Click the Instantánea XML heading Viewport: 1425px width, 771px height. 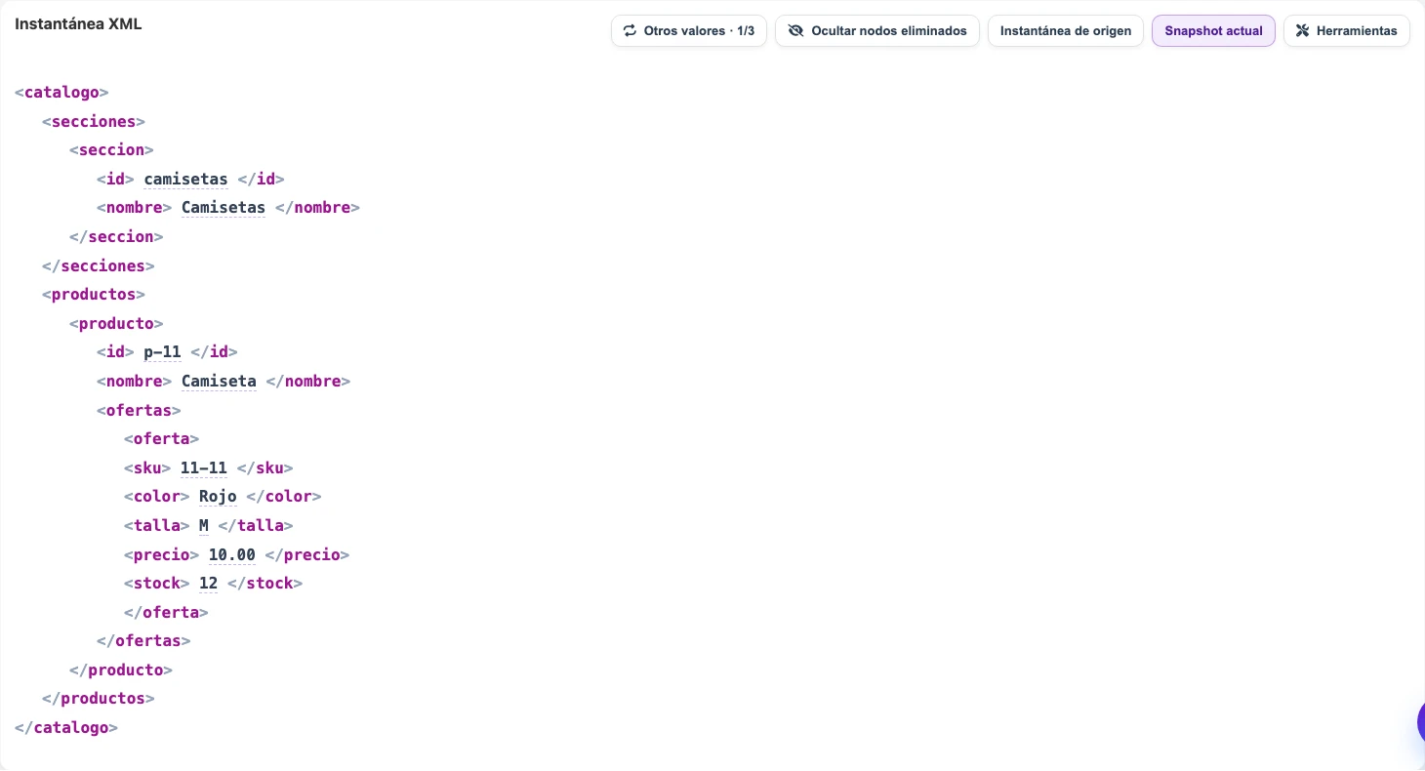pos(78,23)
